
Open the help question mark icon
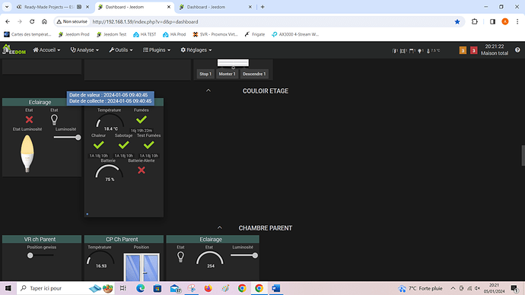click(x=517, y=50)
